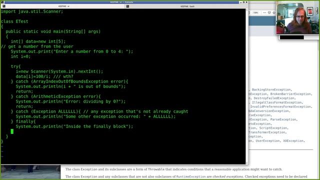
Task: Open the ParseException link
Action: [x=283, y=119]
